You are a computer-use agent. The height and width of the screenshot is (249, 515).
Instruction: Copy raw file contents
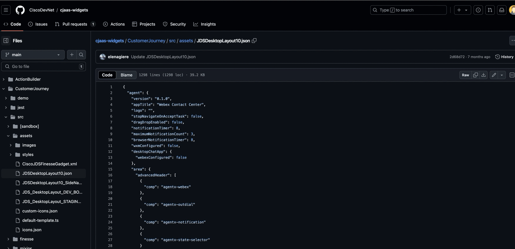[475, 75]
